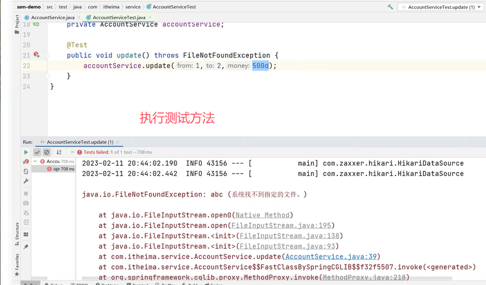Click AccountServiceTest class breadcrumb
Image resolution: width=486 pixels, height=285 pixels.
pyautogui.click(x=171, y=7)
